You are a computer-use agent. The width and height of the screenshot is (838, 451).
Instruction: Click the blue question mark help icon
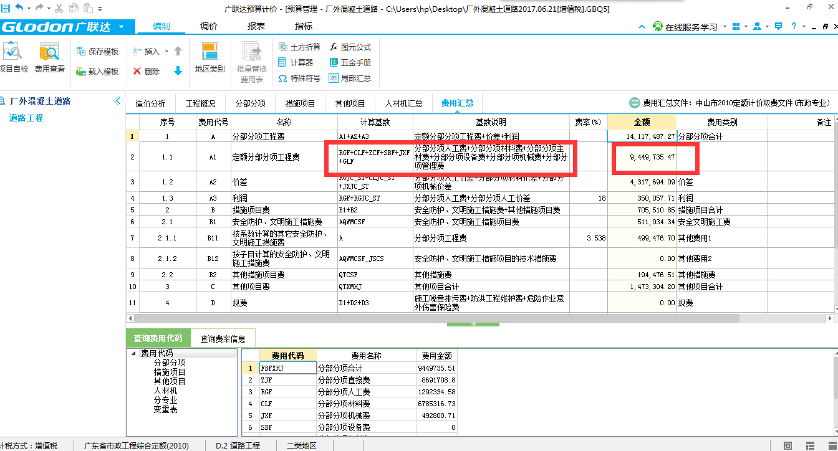click(x=794, y=27)
